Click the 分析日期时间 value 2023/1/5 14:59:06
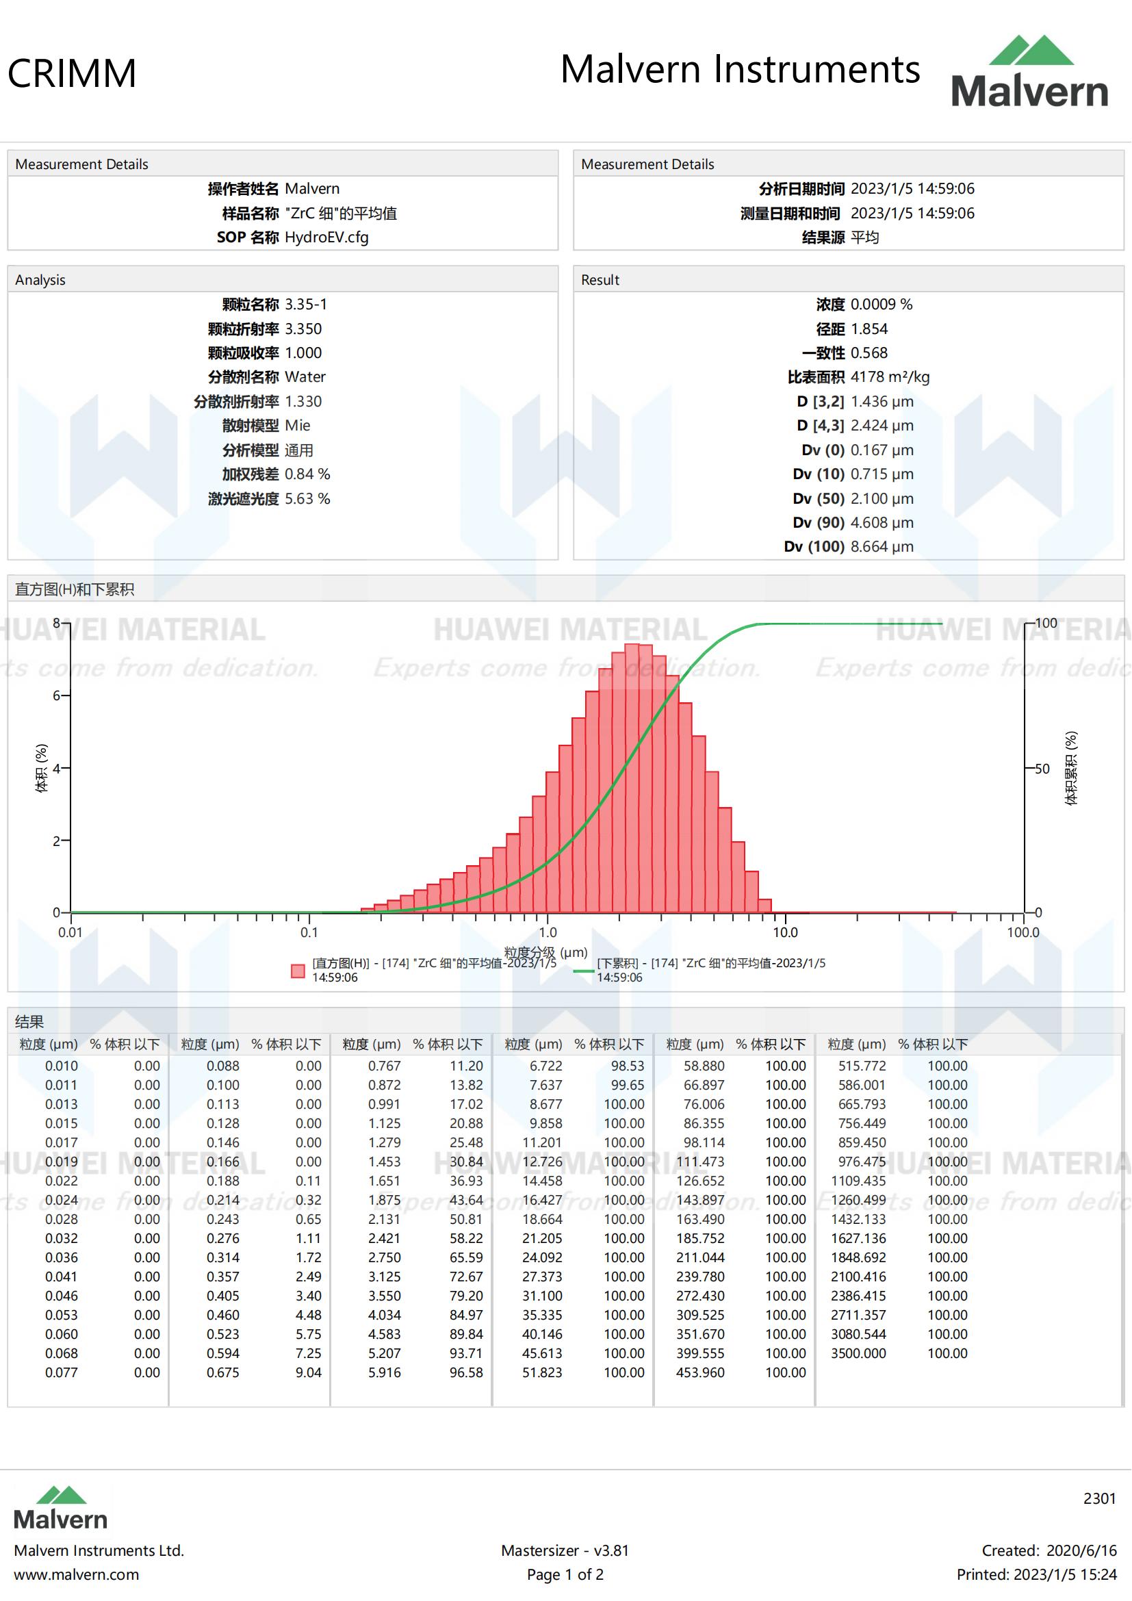This screenshot has width=1132, height=1601. (912, 188)
